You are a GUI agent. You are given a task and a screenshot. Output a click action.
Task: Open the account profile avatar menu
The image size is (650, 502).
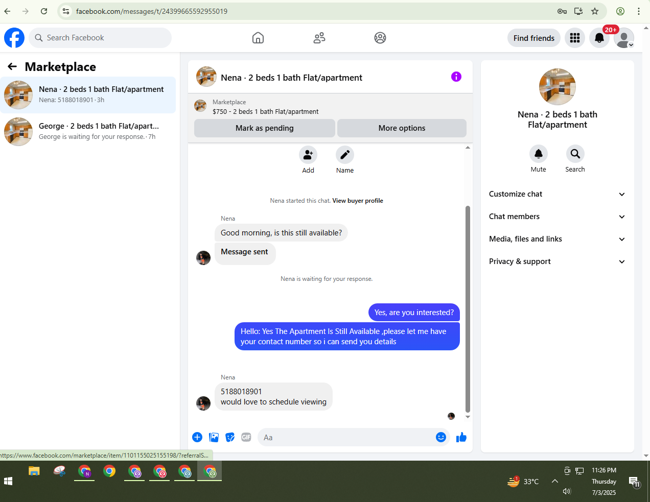pos(624,38)
